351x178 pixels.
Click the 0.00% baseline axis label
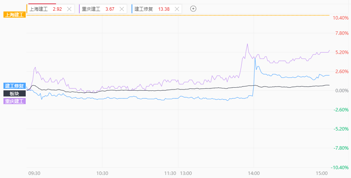(x=341, y=91)
